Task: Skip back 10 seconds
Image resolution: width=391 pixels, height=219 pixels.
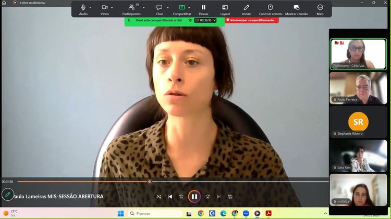Action: click(x=181, y=197)
